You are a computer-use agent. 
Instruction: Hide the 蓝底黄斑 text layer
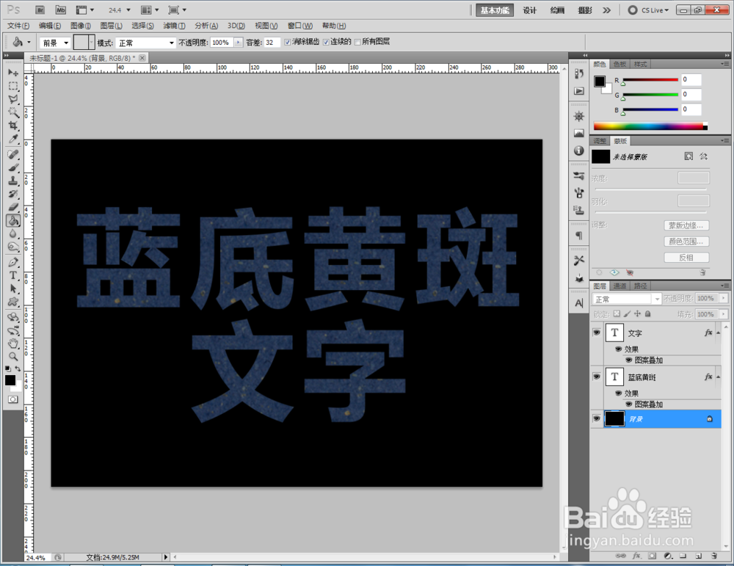596,377
